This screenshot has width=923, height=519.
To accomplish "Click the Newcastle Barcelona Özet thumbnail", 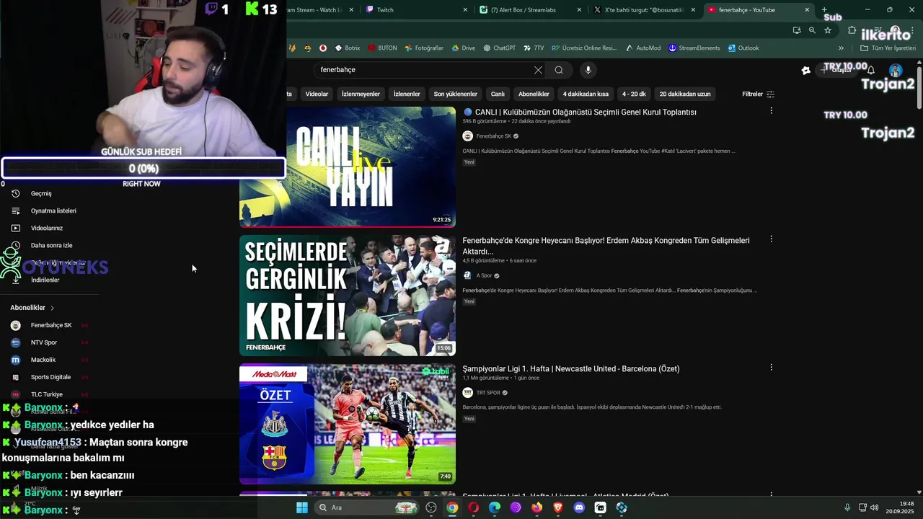I will [x=348, y=424].
